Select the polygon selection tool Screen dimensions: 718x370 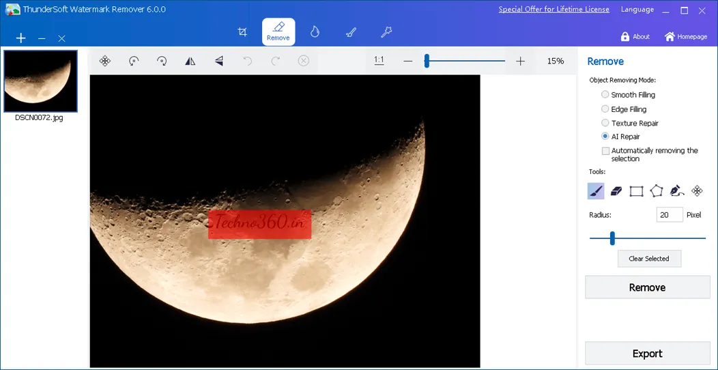click(x=657, y=191)
